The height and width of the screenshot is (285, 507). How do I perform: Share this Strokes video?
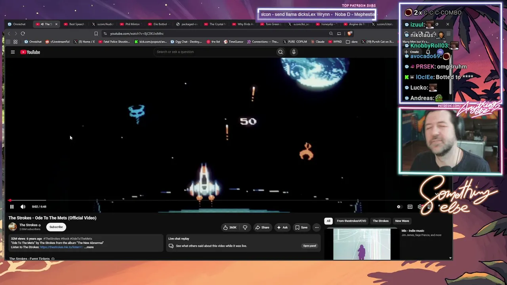[262, 227]
